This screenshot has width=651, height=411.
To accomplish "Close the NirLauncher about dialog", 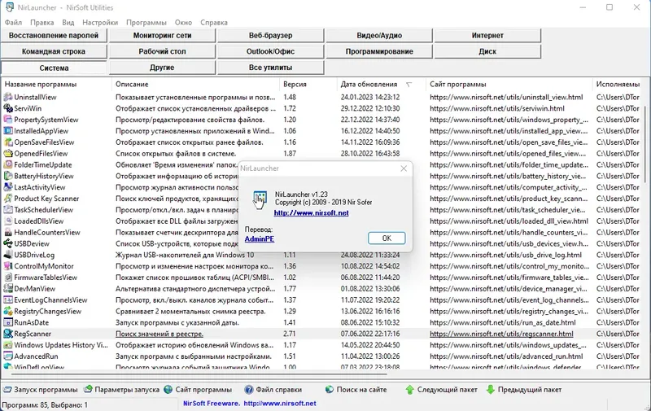I will tap(404, 168).
